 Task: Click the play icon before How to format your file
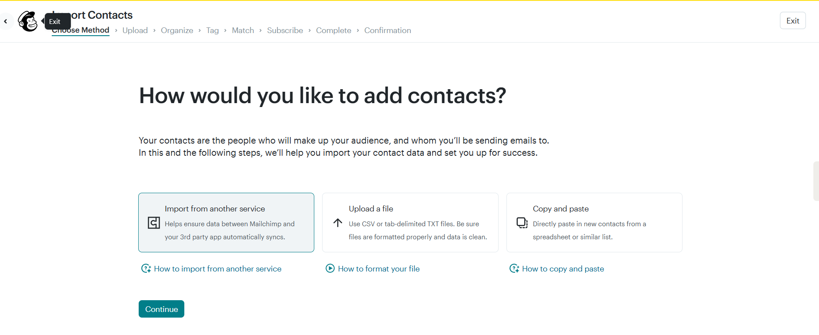click(x=330, y=268)
